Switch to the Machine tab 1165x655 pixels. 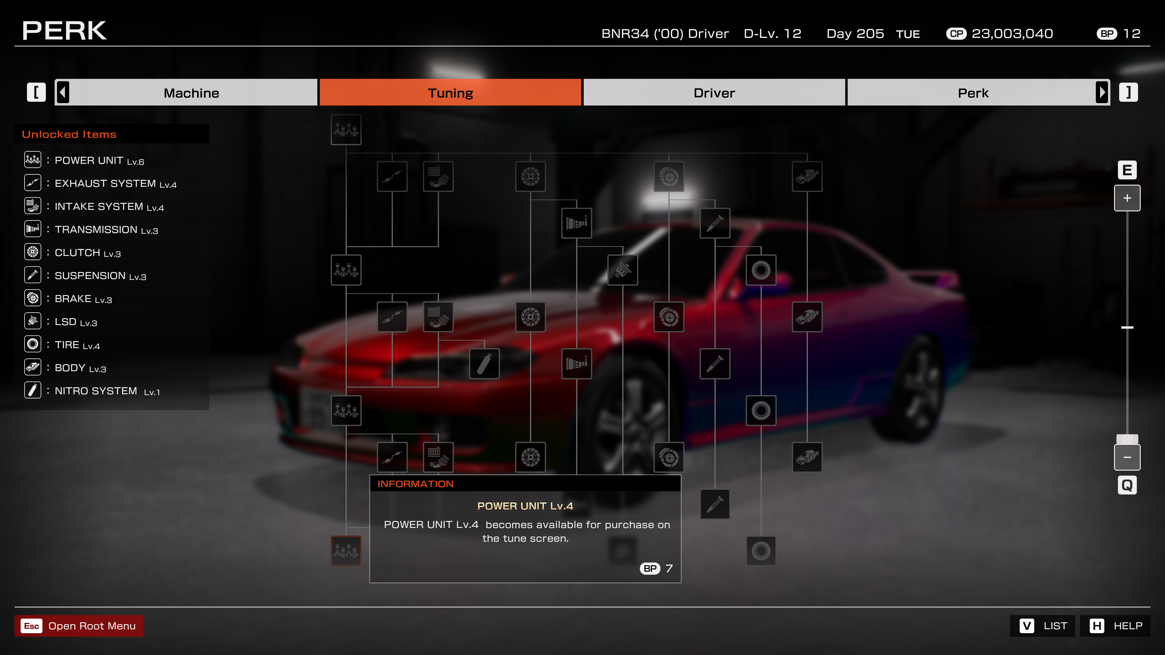(x=191, y=93)
